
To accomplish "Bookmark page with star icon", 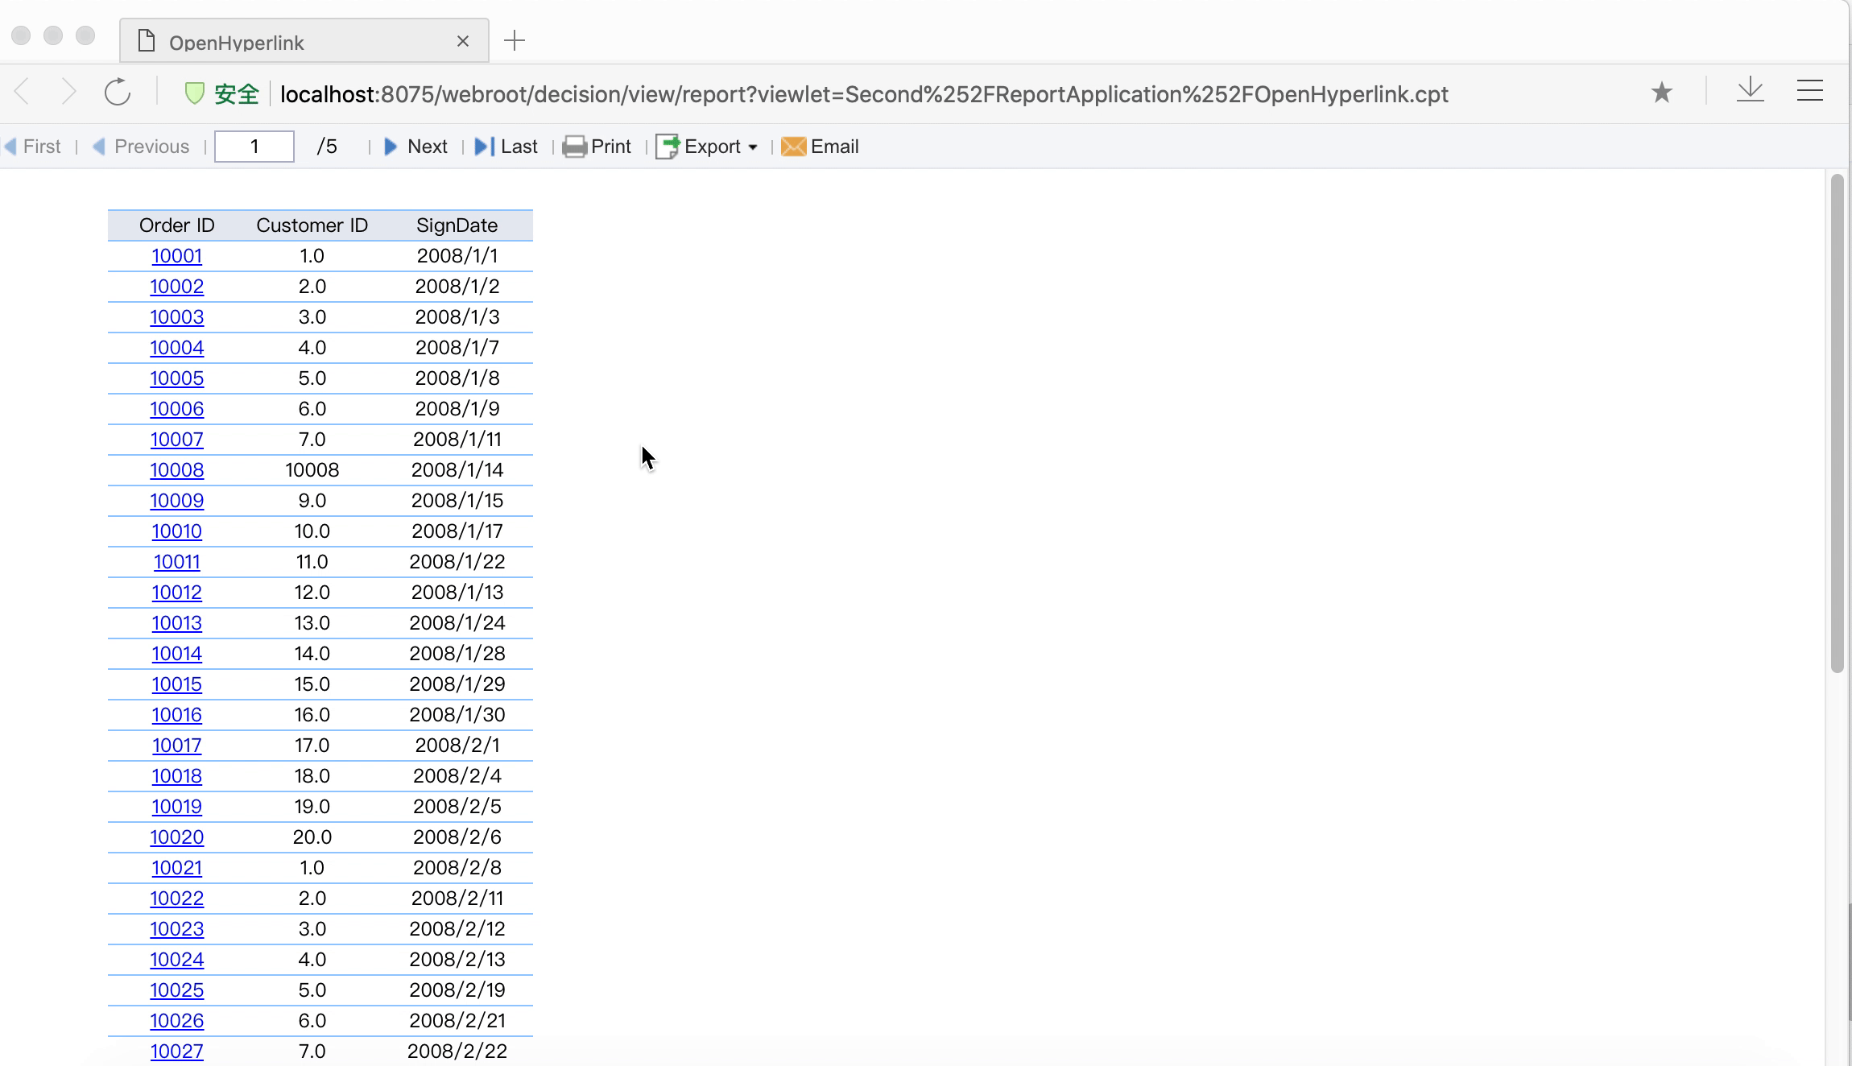I will 1661,93.
